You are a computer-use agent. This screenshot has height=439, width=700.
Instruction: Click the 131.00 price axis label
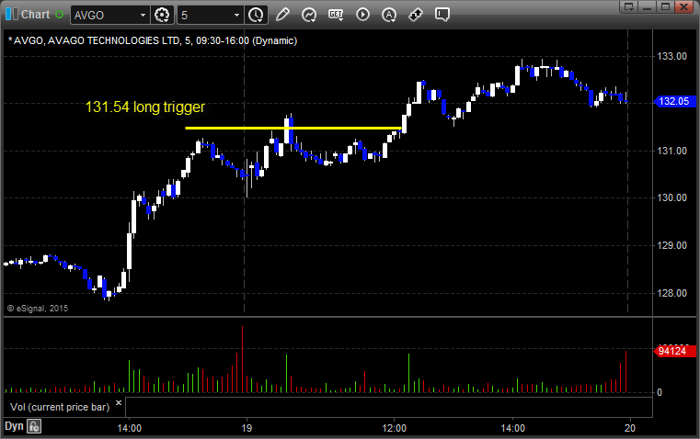coord(671,152)
